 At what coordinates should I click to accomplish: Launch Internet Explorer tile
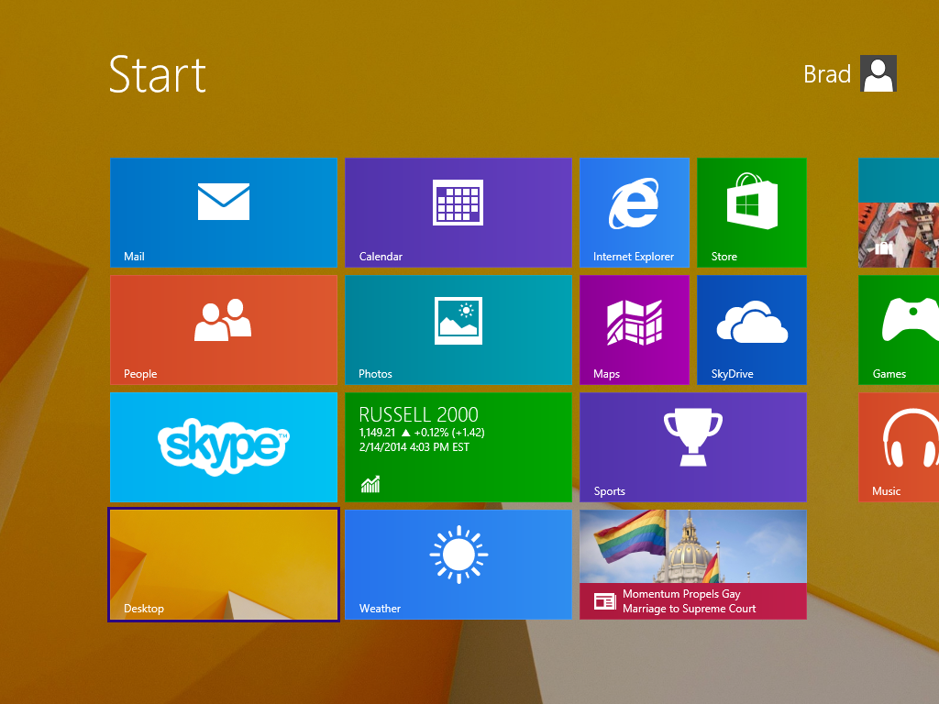635,213
